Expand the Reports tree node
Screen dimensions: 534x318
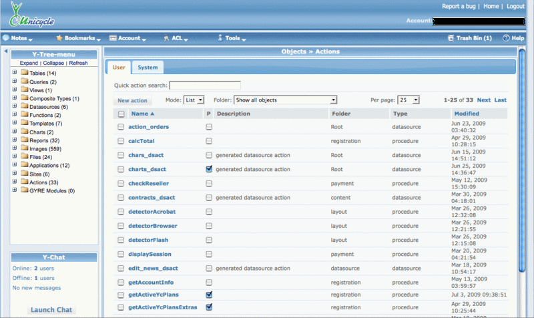coord(15,140)
